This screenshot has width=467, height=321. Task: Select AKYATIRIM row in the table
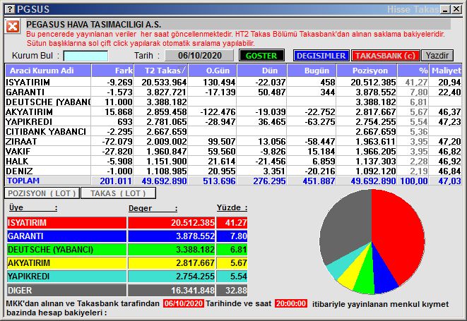coord(233,111)
